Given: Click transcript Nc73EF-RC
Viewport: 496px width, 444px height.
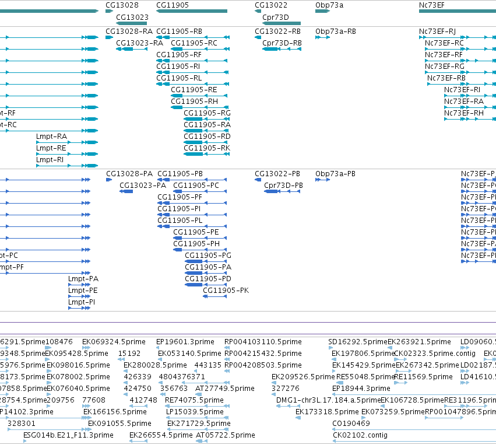Looking at the screenshot, I should (x=444, y=43).
